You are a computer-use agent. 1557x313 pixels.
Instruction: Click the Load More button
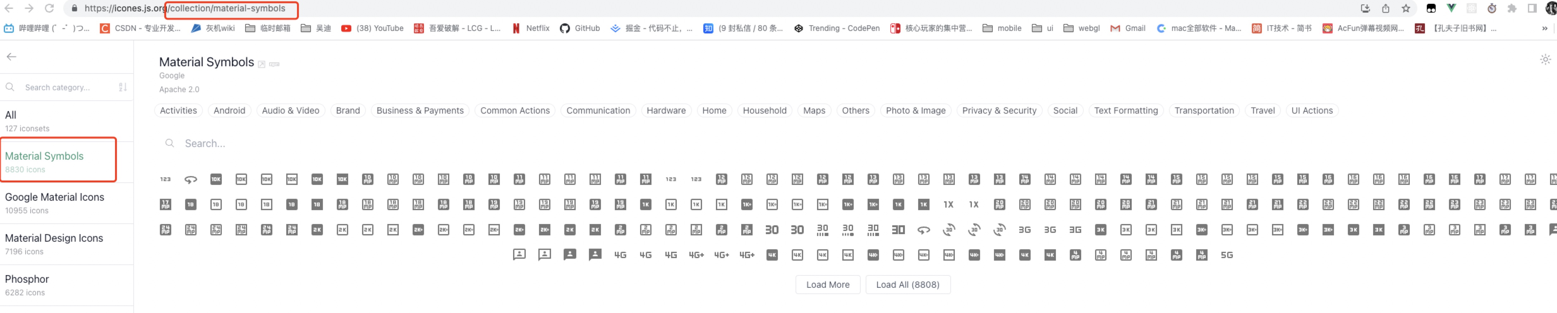pyautogui.click(x=827, y=285)
